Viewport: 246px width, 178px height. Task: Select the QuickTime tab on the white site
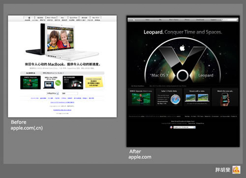pos(73,18)
